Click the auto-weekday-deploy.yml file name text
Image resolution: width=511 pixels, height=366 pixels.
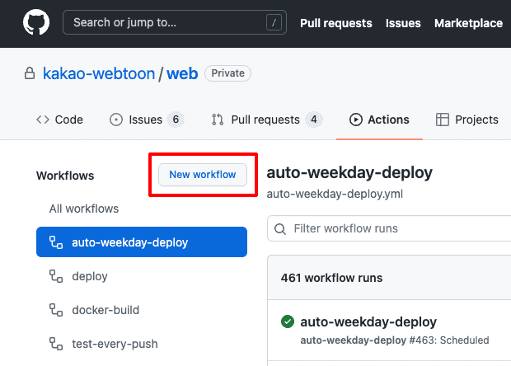(335, 194)
